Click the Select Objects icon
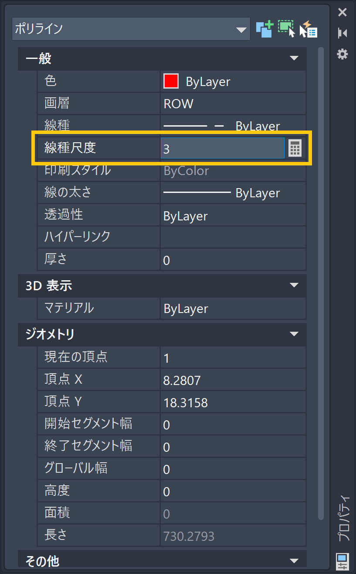356x574 pixels. coord(286,29)
